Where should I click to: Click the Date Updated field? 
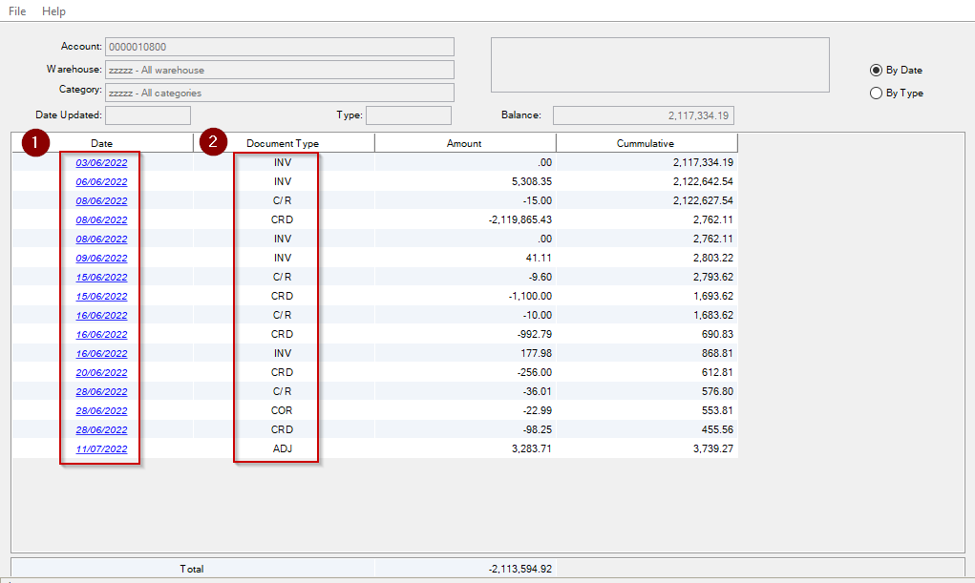[x=147, y=115]
